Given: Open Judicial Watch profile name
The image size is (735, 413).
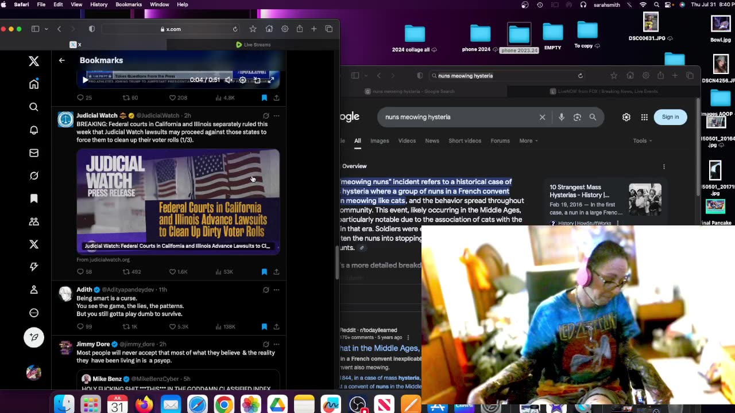Looking at the screenshot, I should tap(97, 116).
